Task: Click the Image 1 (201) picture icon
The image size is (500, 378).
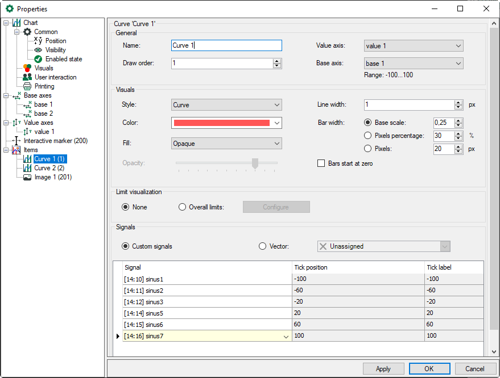Action: (27, 177)
